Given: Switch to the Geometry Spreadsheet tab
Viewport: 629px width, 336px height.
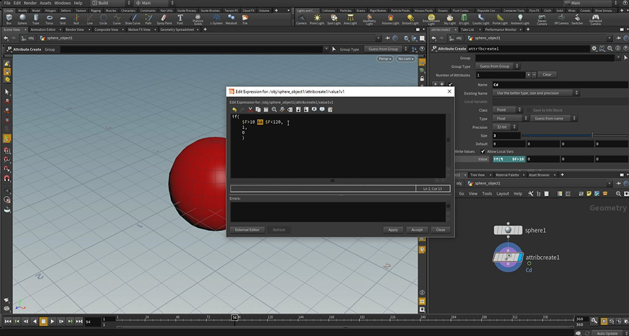Looking at the screenshot, I should pos(178,29).
